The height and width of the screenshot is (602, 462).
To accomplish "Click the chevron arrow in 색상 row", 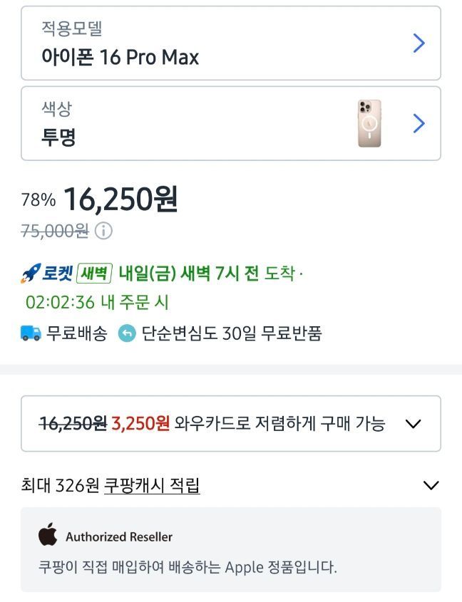I will coord(419,124).
